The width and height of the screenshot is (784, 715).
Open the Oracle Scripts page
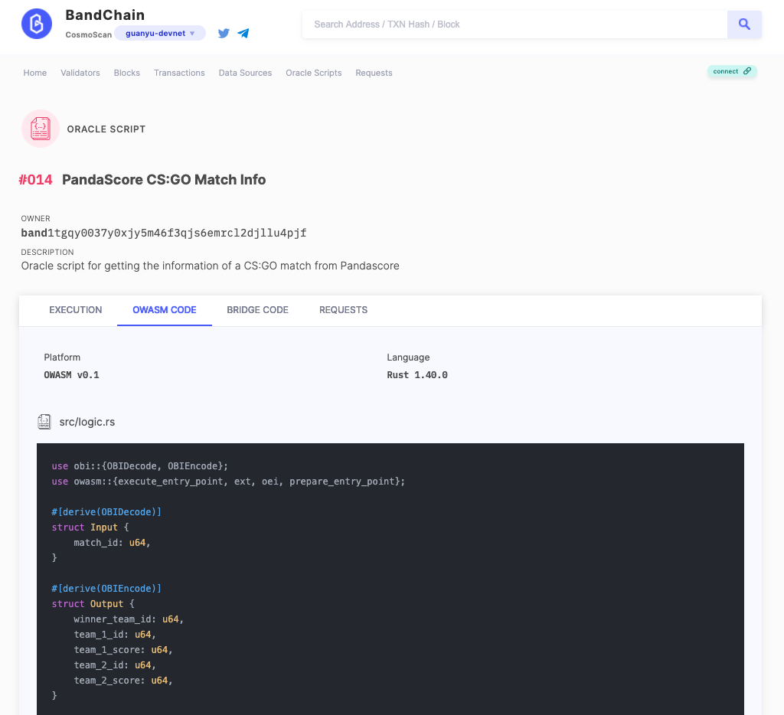(313, 73)
